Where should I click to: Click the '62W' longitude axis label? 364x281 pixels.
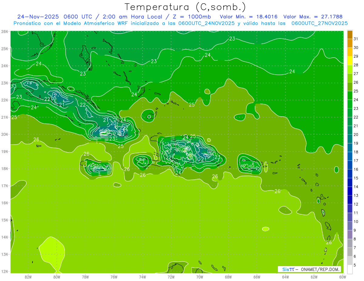click(314, 277)
